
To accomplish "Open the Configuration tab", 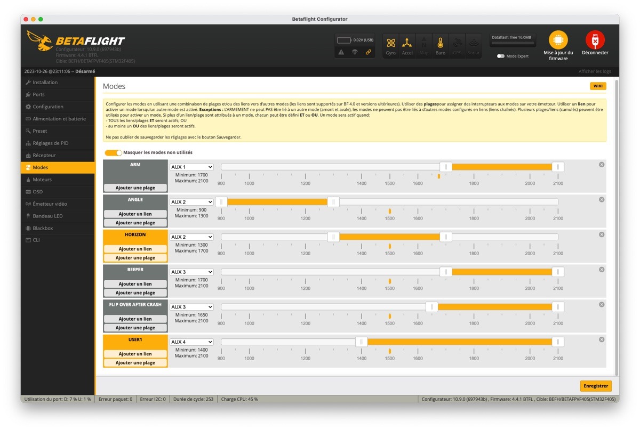I will pyautogui.click(x=58, y=107).
